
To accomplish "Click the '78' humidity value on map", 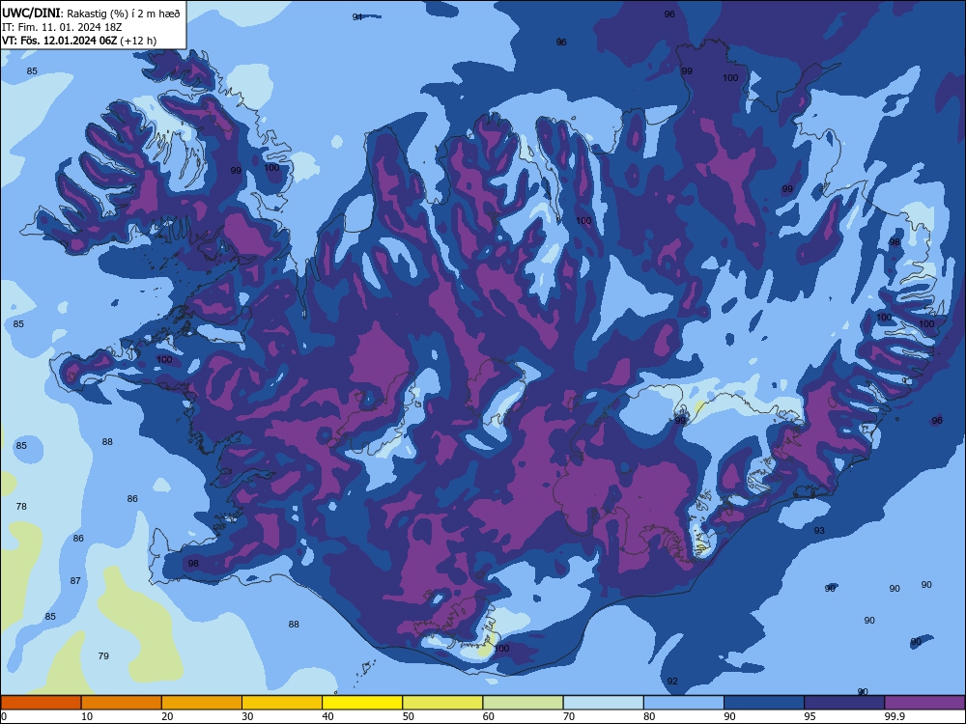I will coord(21,506).
